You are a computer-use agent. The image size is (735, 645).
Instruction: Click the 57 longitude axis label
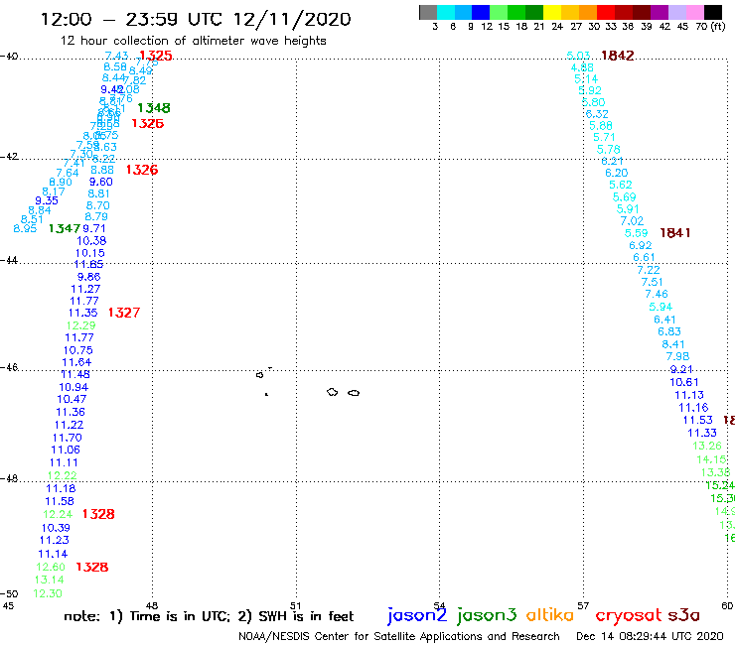583,606
